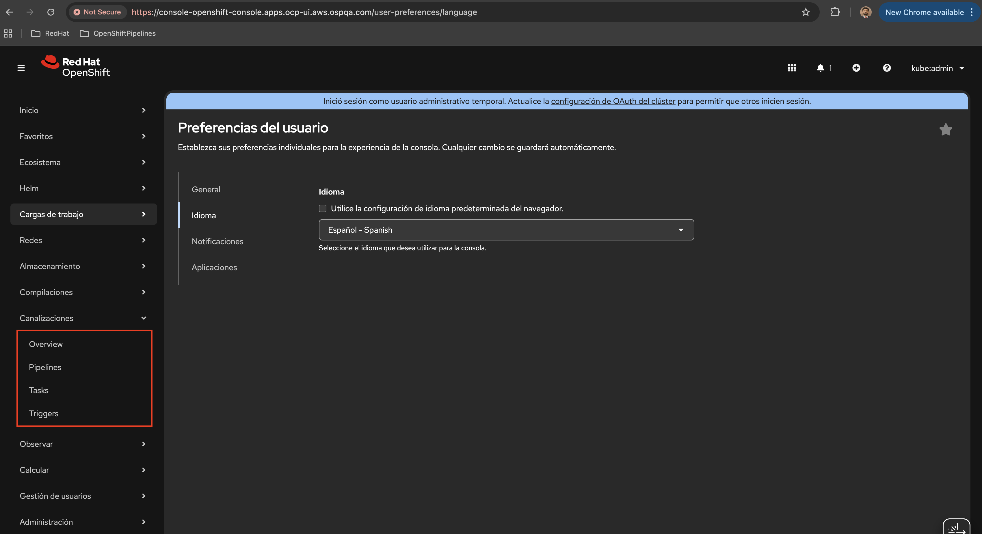
Task: Open the help question mark menu
Action: click(x=887, y=68)
